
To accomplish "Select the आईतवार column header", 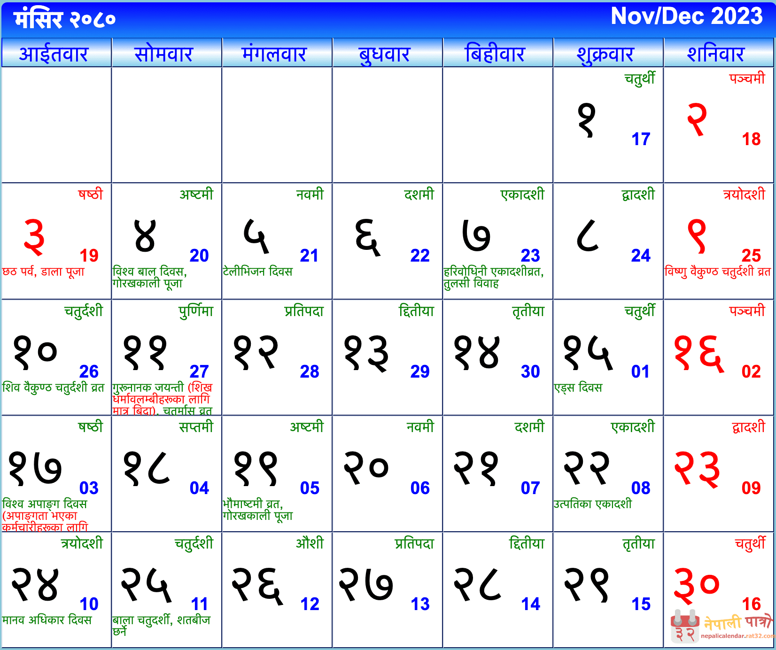I will (x=56, y=53).
